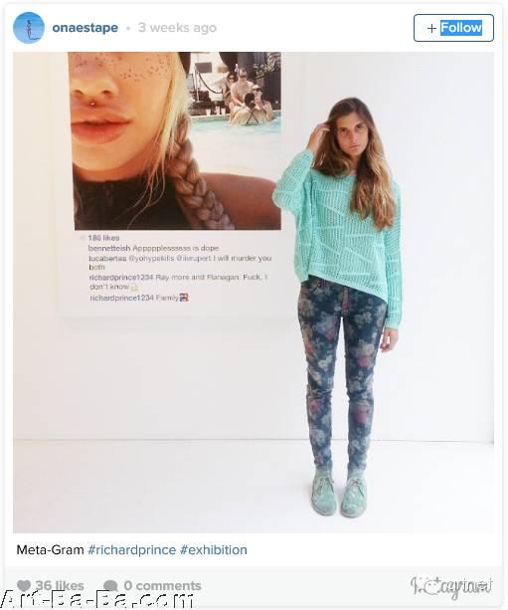
Task: Click the "3 weeks ago" timestamp
Action: pos(177,28)
